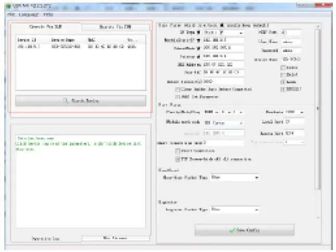Open the Help menu right of Language
Viewport: 336px width, 252px height.
click(x=48, y=15)
